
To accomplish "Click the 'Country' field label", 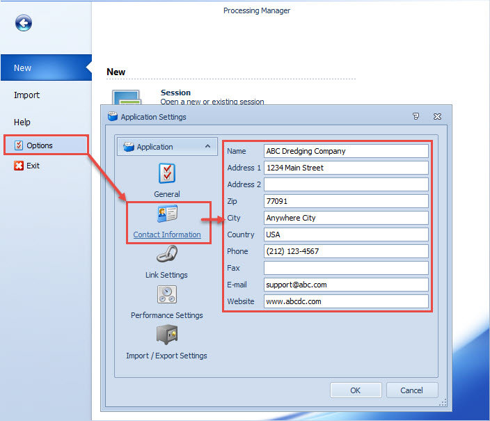I will [x=241, y=235].
